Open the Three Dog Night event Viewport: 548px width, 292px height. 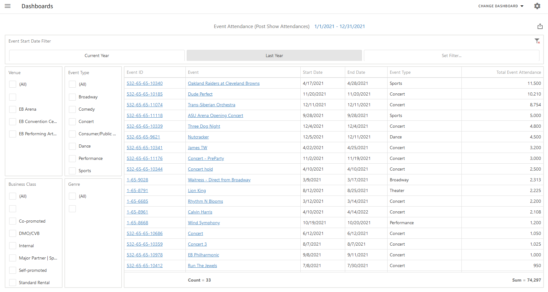click(204, 126)
